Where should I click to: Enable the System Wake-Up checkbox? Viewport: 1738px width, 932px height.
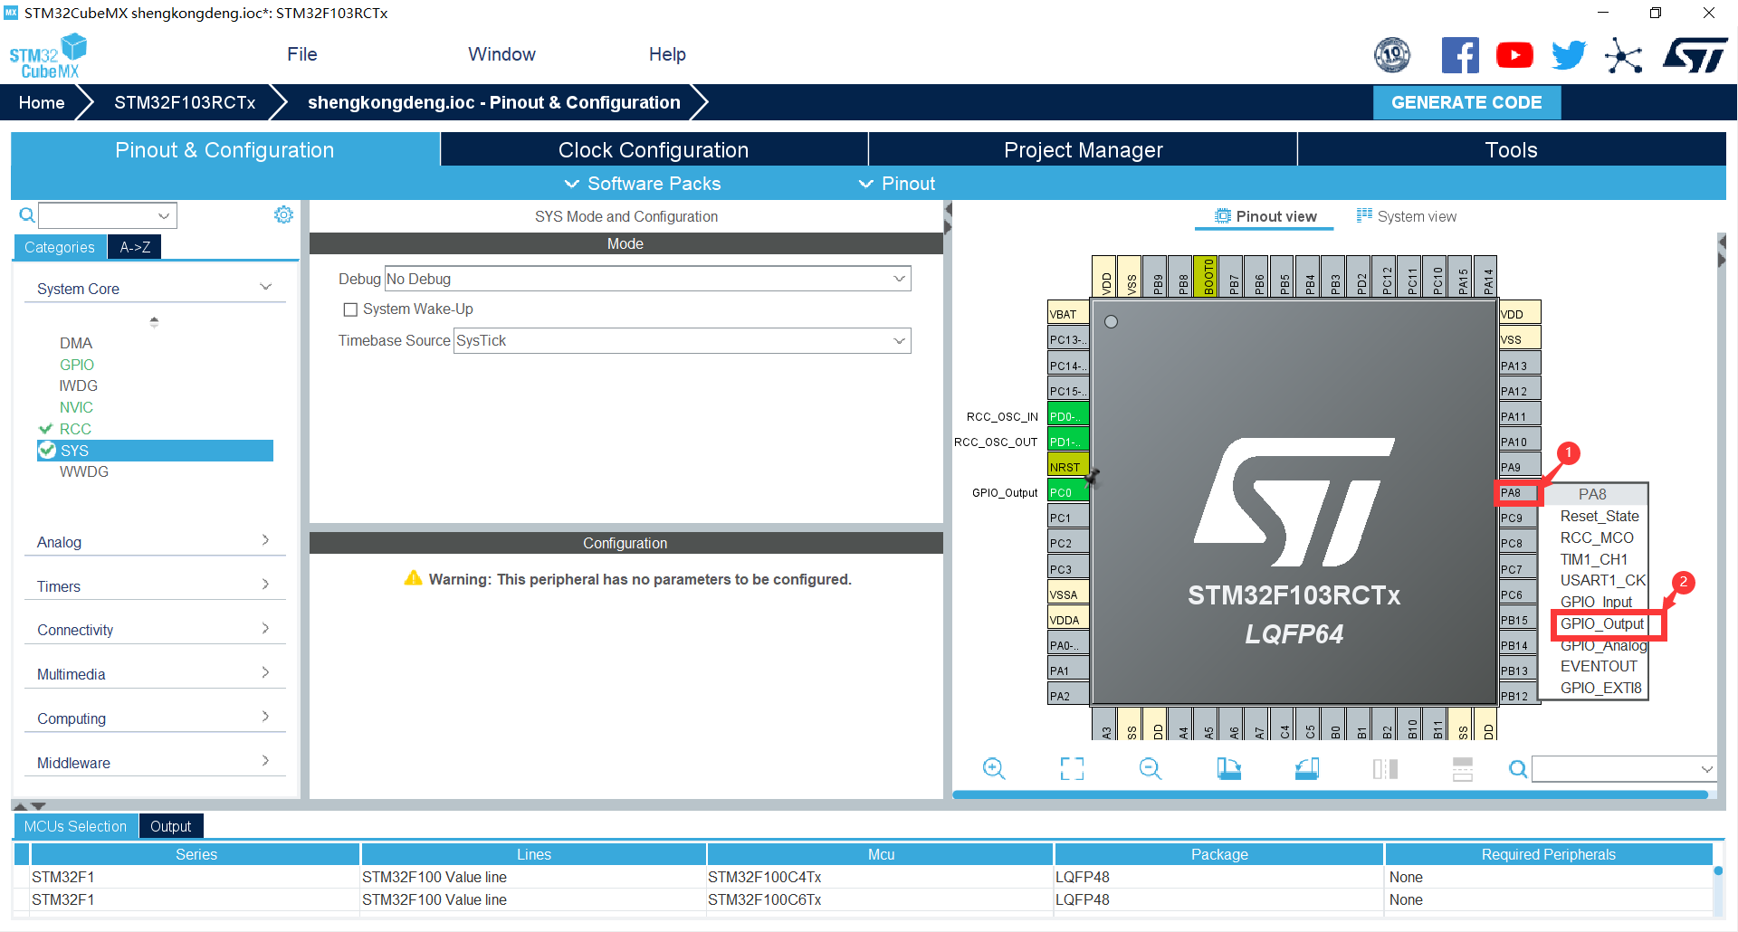tap(350, 309)
